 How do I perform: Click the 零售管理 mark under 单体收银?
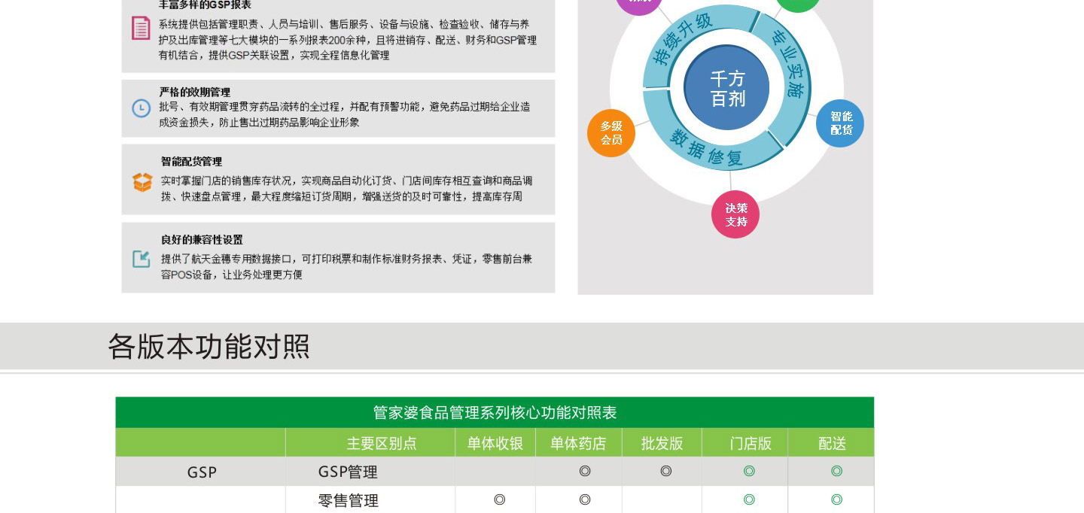[499, 499]
